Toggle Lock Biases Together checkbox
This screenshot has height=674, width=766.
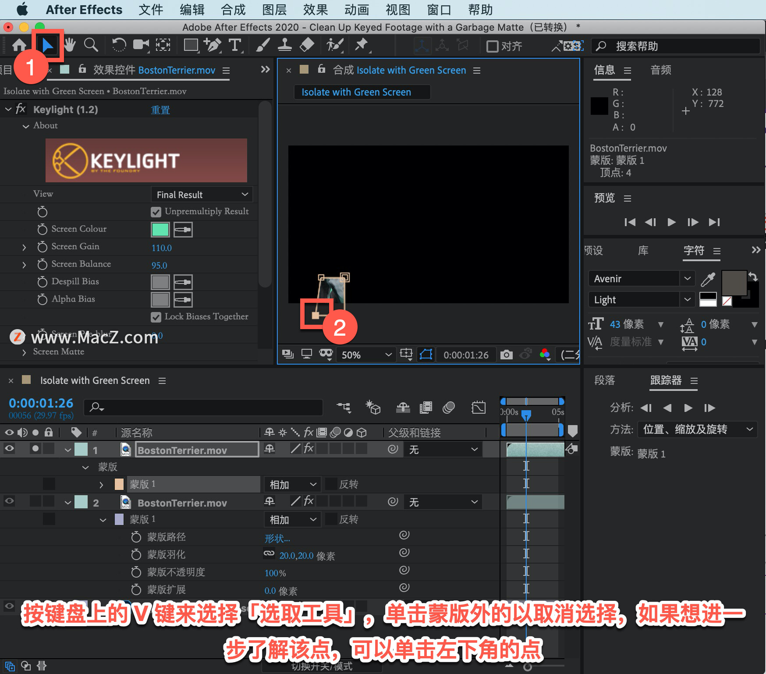(156, 317)
